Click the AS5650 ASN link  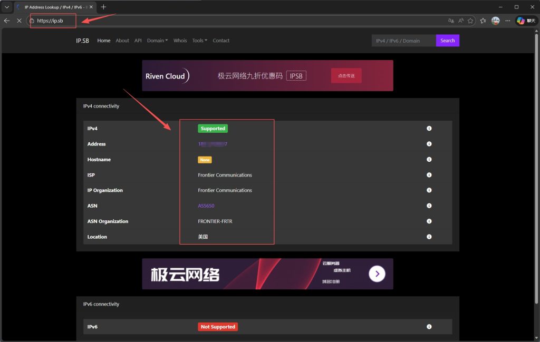pyautogui.click(x=206, y=206)
